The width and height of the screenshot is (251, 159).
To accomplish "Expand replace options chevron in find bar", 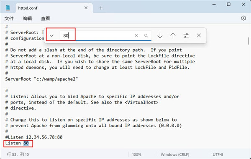I will coord(52,35).
